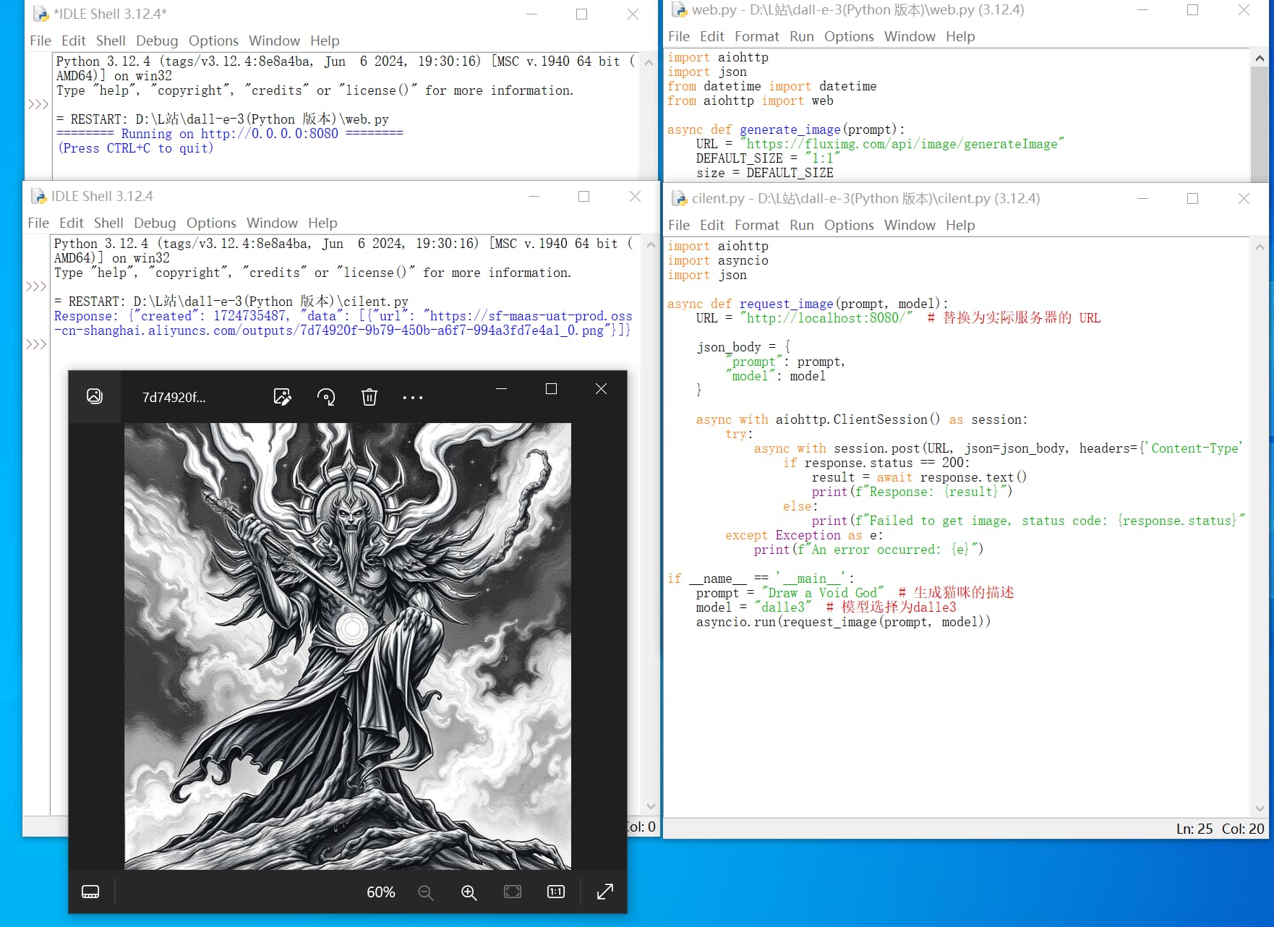Open the Format menu in web.py editor

(757, 36)
